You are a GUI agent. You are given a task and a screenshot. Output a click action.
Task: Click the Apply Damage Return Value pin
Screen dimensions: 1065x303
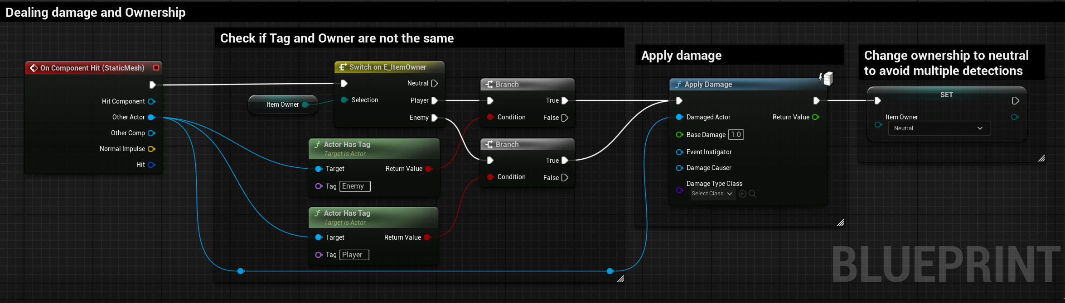pyautogui.click(x=816, y=117)
